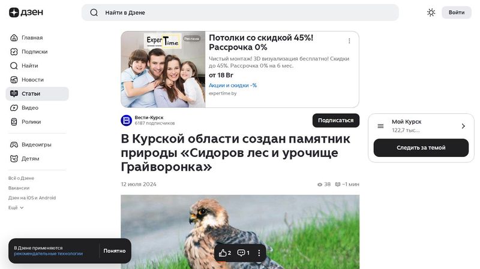Viewport: 480px width, 269px height.
Task: Open comments via speech bubble icon
Action: [244, 253]
